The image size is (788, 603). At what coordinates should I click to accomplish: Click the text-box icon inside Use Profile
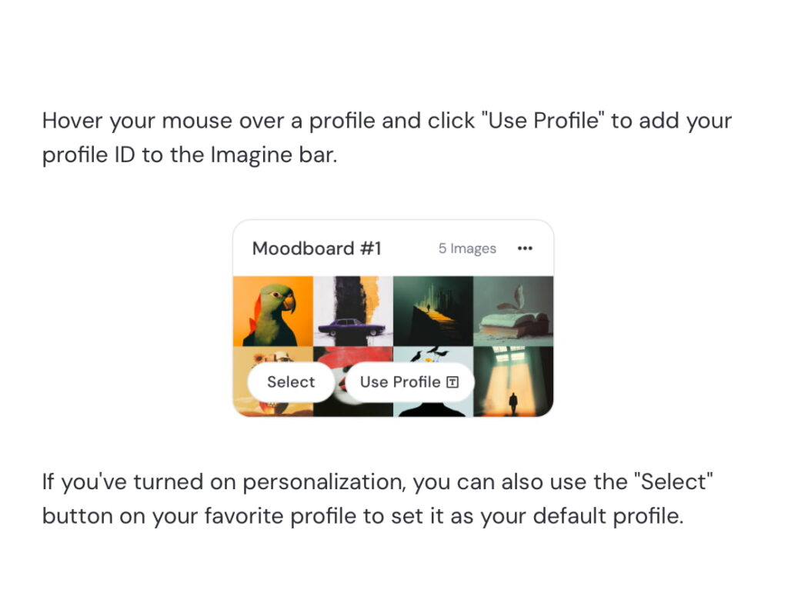(x=452, y=382)
